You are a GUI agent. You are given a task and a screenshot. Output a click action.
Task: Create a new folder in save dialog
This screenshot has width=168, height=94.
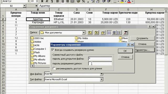point(103,33)
